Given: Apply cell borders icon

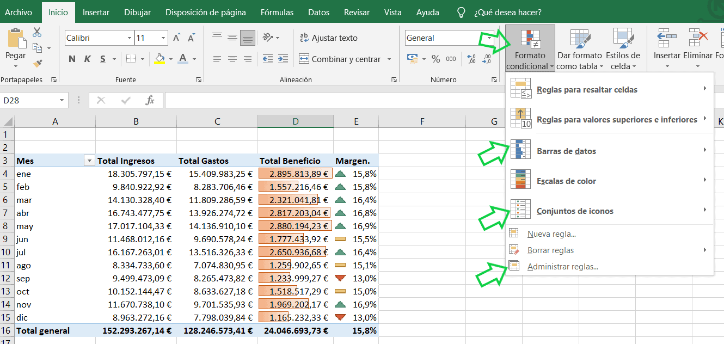Looking at the screenshot, I should click(131, 59).
